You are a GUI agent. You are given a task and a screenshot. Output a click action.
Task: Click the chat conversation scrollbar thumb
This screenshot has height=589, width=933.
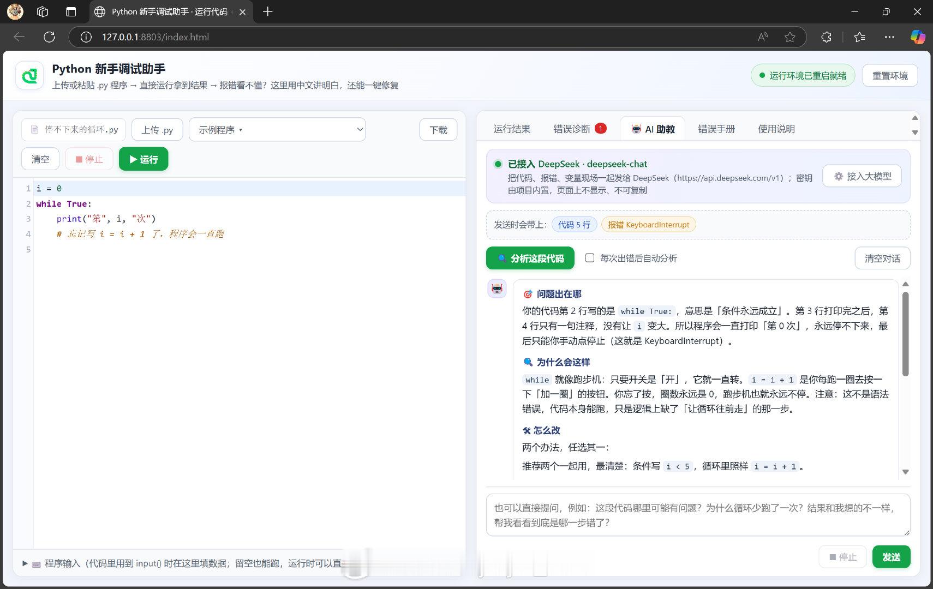tap(905, 334)
